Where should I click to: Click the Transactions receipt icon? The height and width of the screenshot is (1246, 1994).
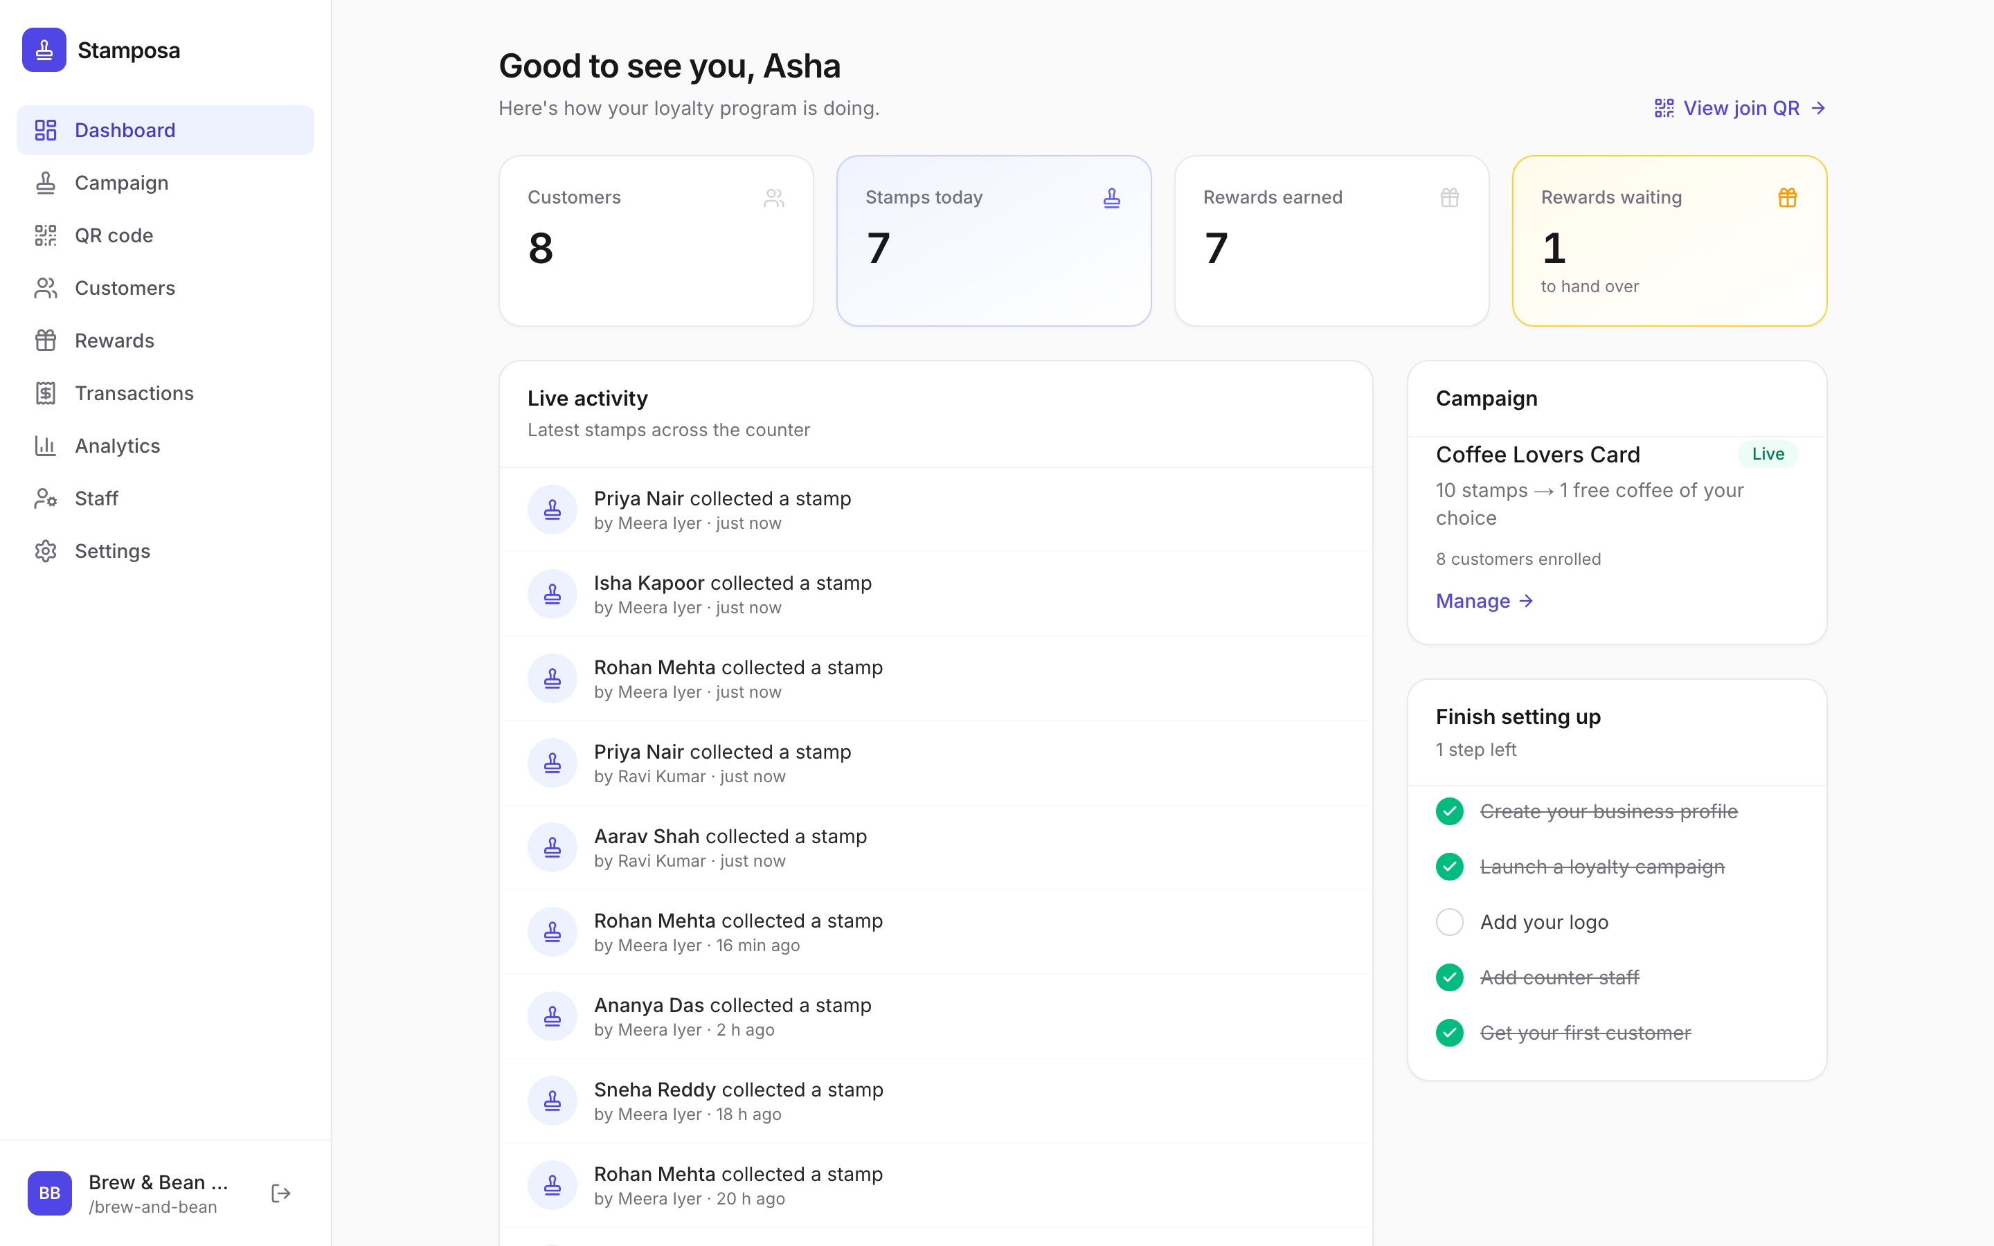(45, 393)
